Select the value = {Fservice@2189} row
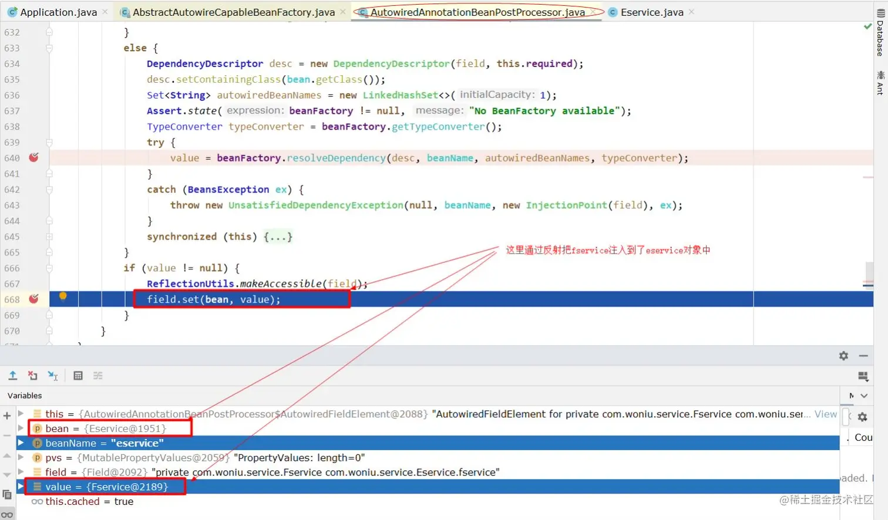 (x=428, y=487)
